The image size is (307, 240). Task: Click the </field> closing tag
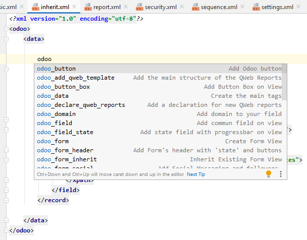(x=66, y=190)
